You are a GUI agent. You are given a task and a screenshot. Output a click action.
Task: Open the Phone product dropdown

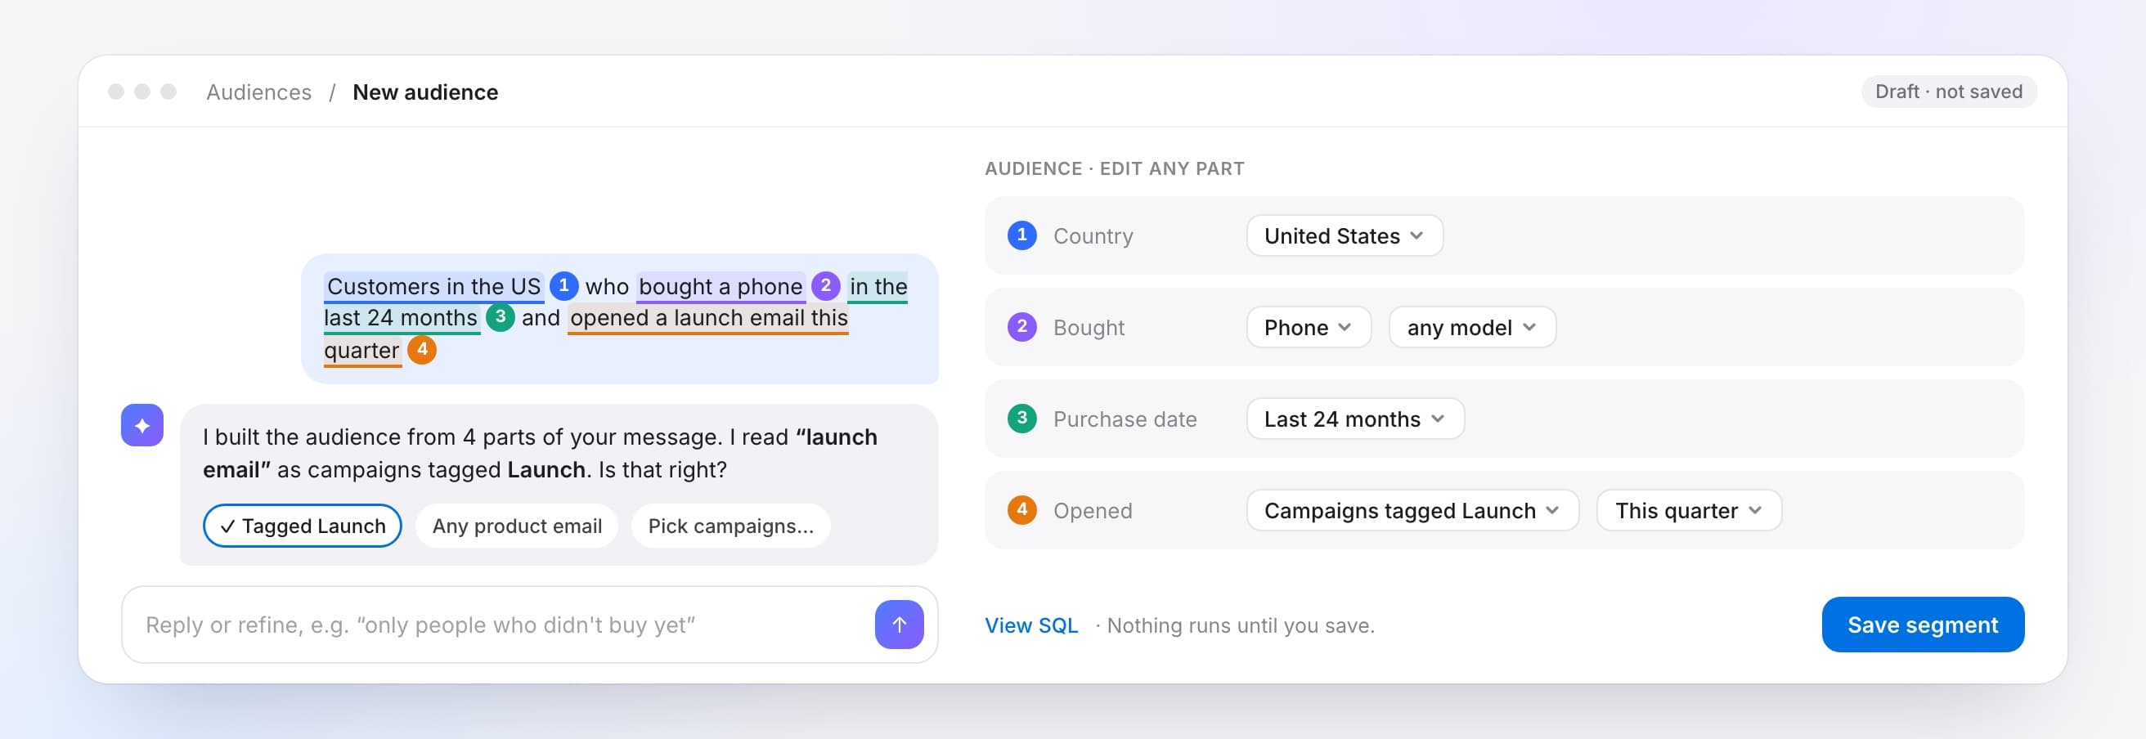[1309, 328]
